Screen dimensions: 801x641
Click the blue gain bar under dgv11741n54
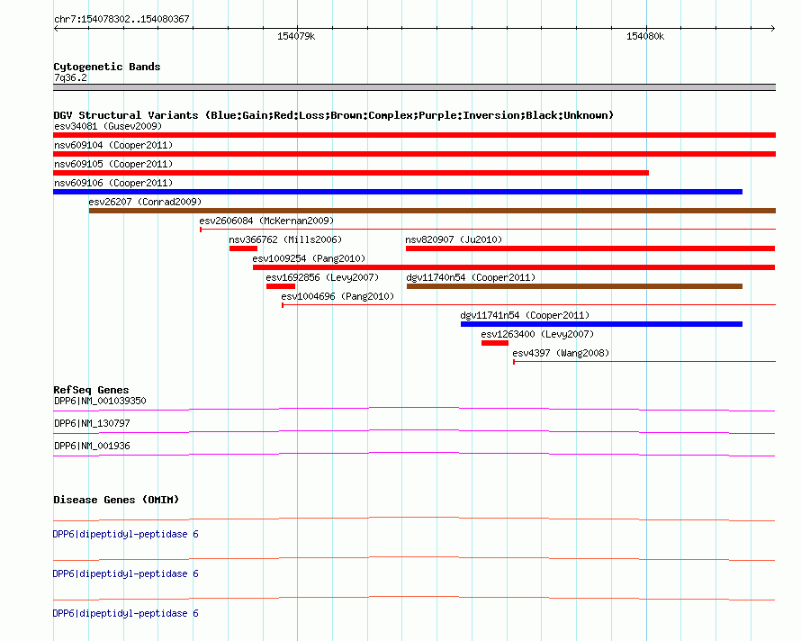(602, 324)
